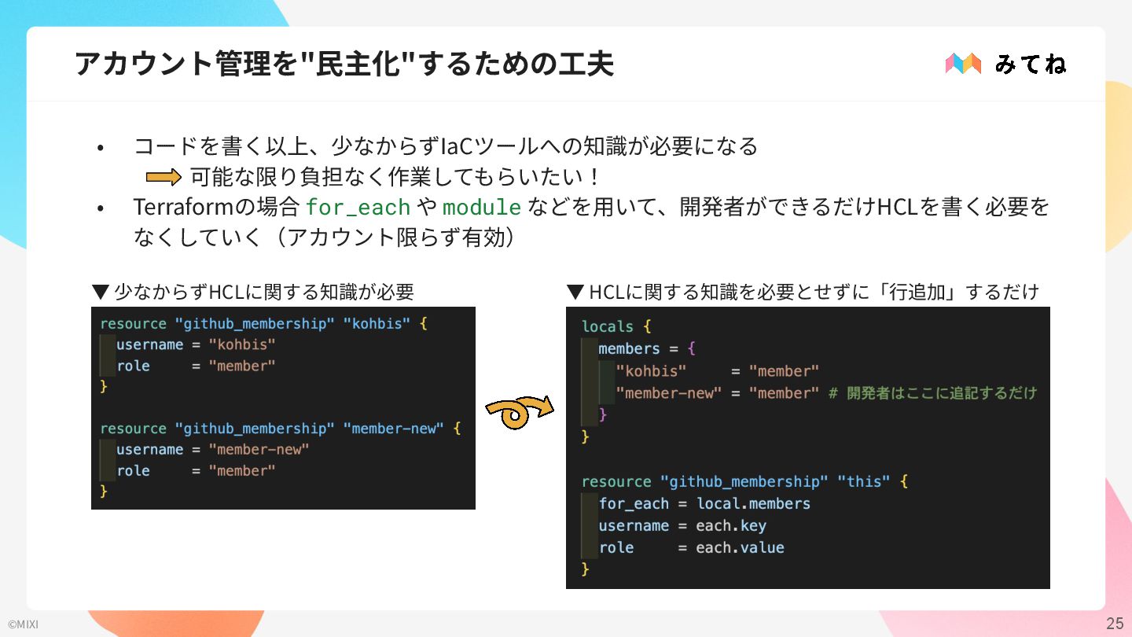Click the role = each.value code line
The height and width of the screenshot is (637, 1132).
pos(692,547)
